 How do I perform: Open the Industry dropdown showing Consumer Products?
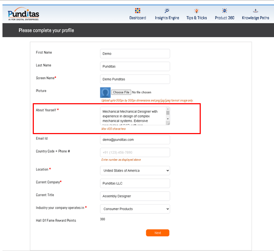135,209
